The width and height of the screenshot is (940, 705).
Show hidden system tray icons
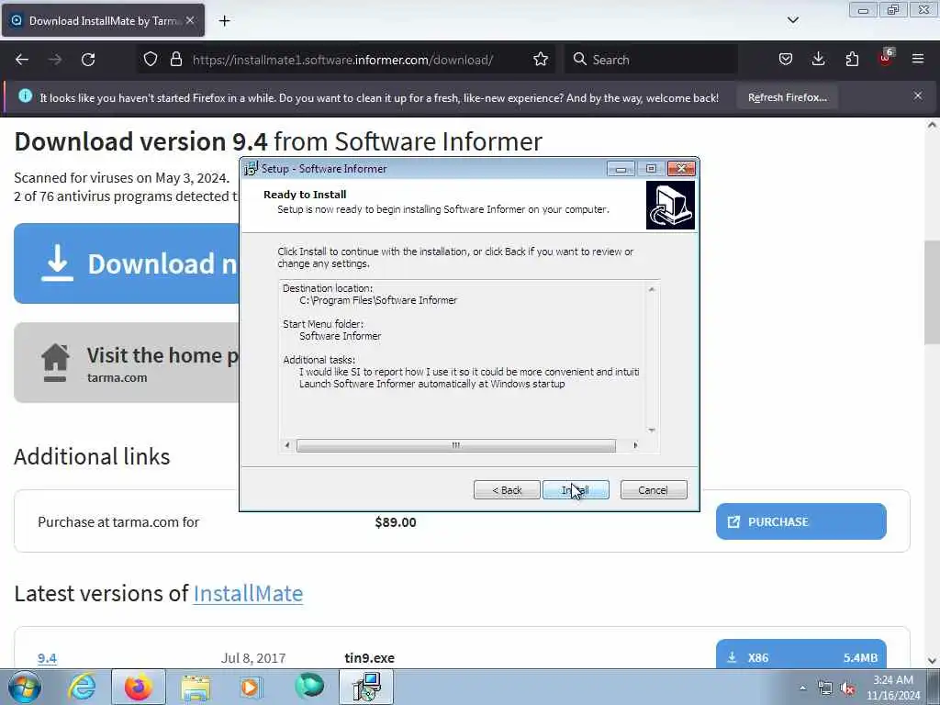click(802, 688)
